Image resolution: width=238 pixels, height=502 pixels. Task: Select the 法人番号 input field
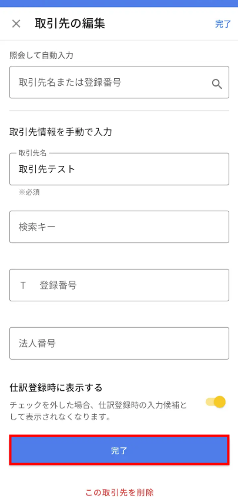[119, 343]
